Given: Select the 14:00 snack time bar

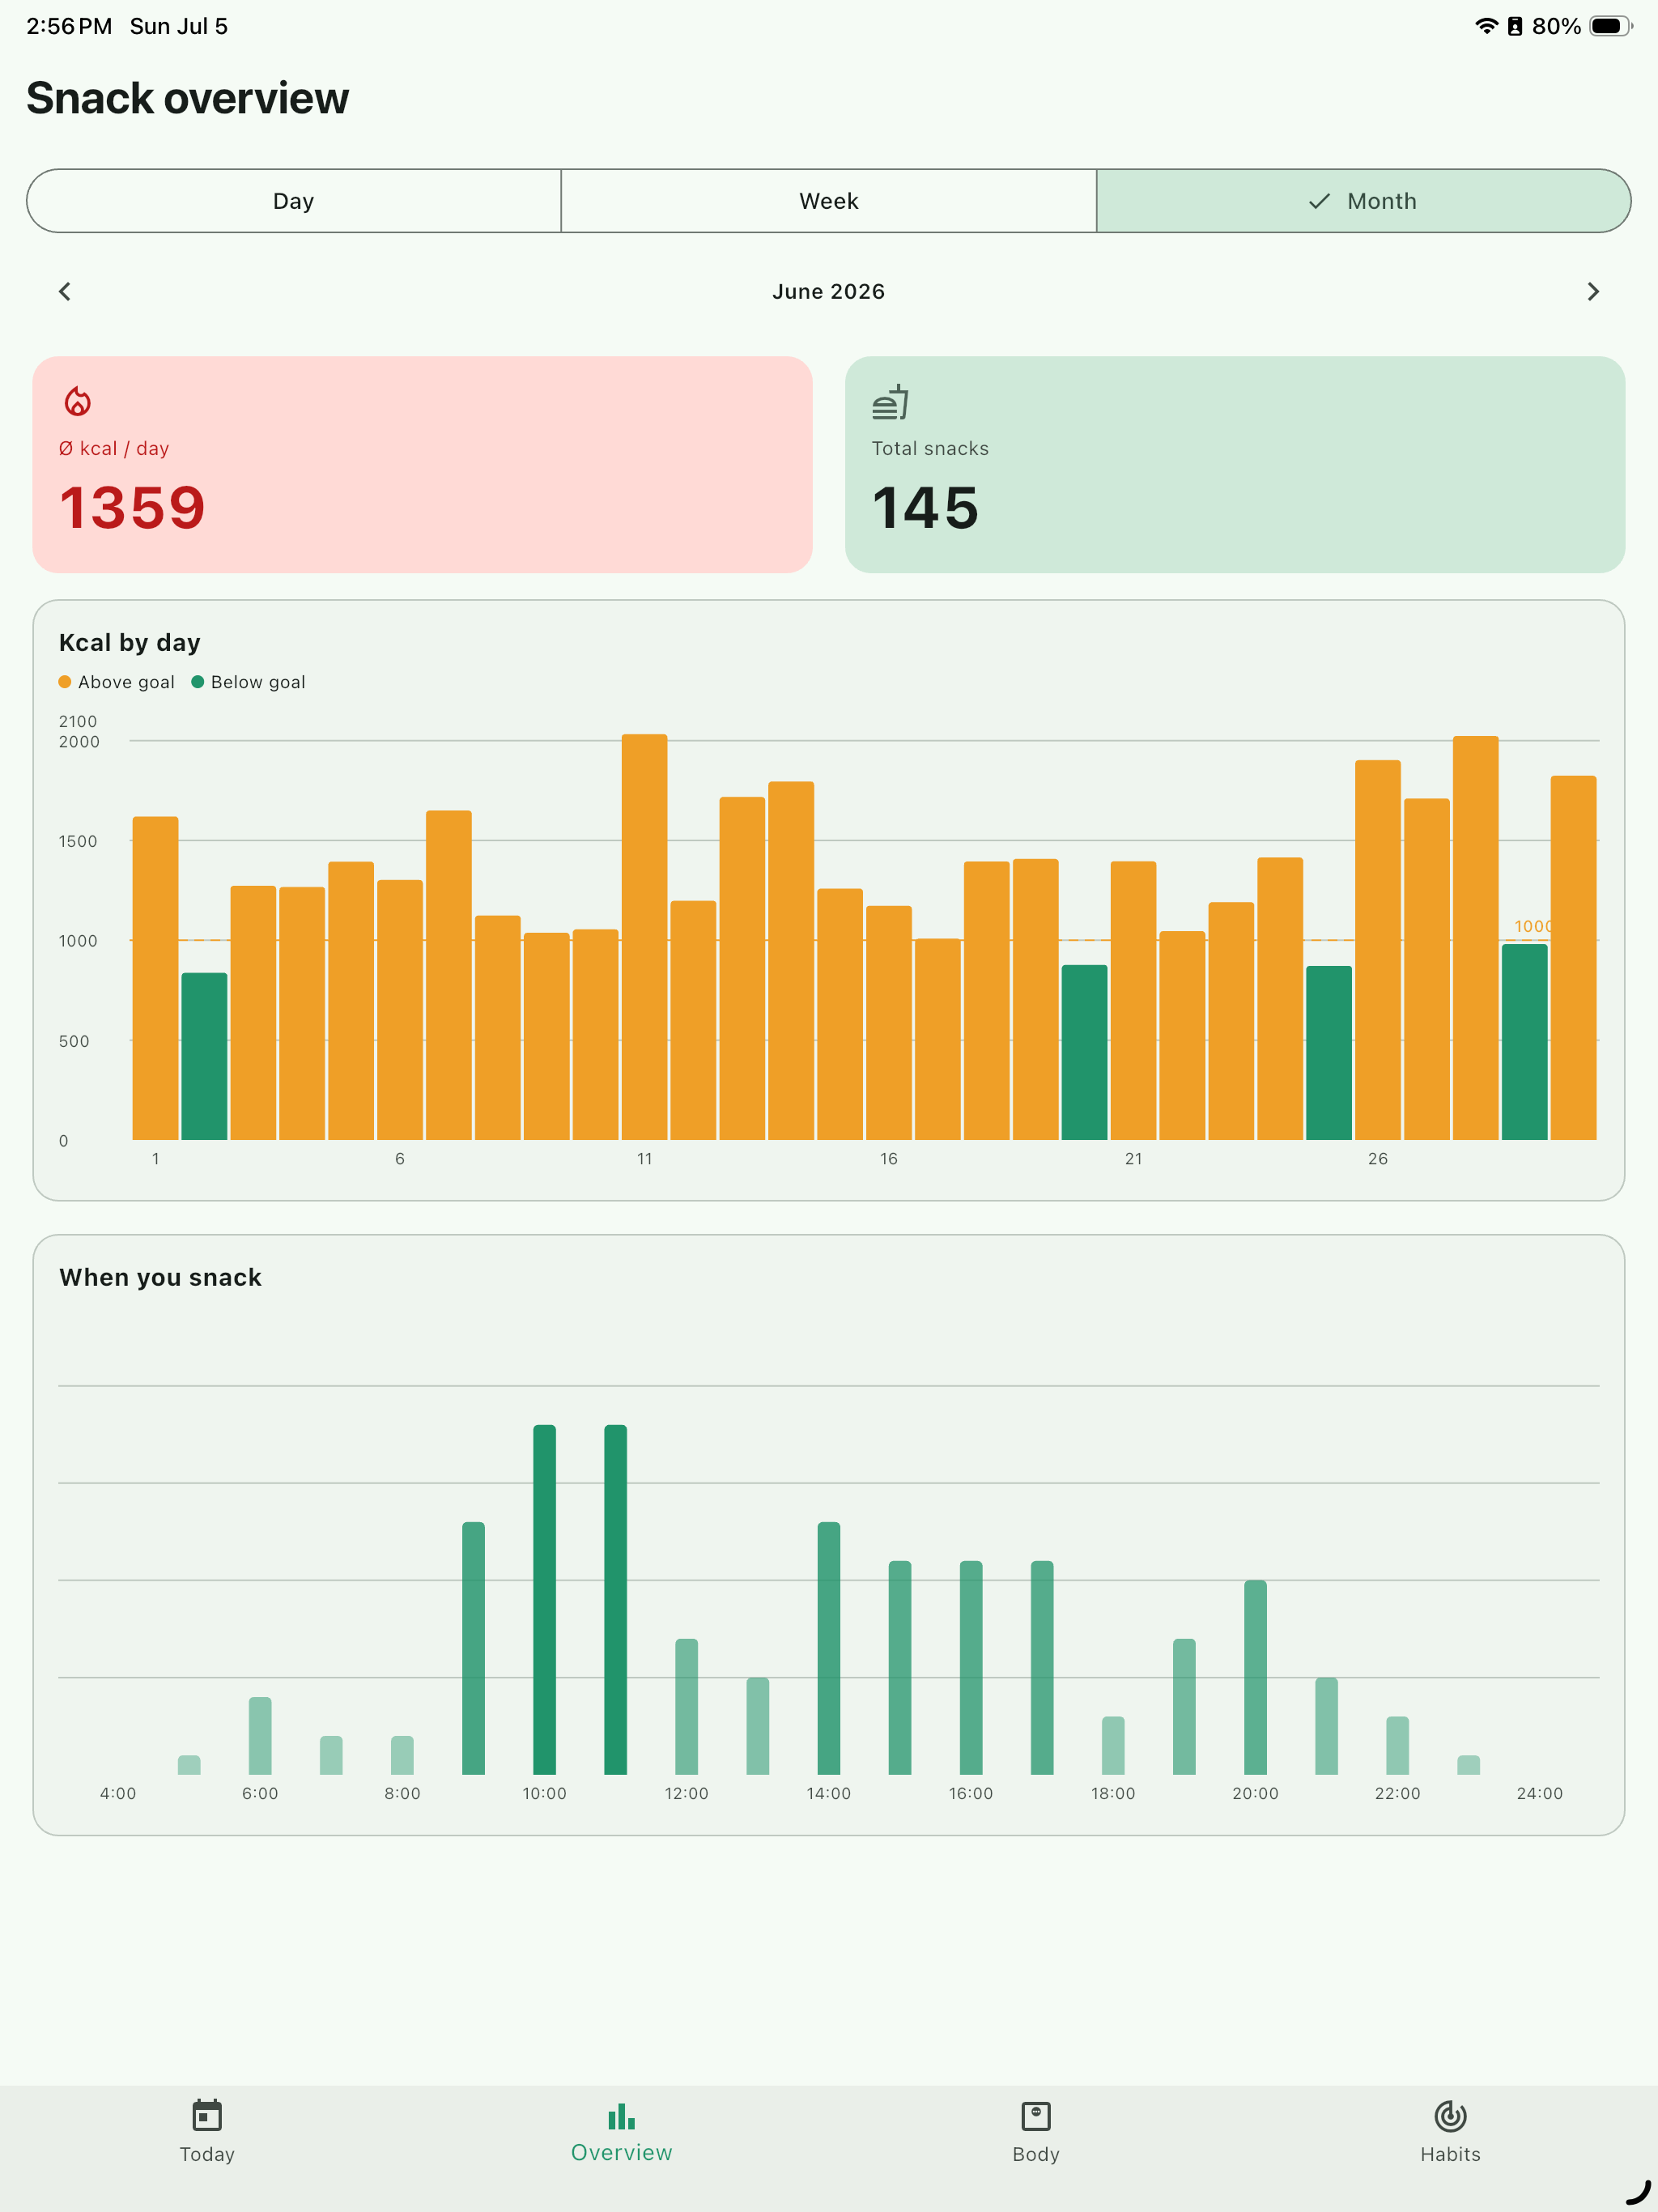Looking at the screenshot, I should point(829,1648).
